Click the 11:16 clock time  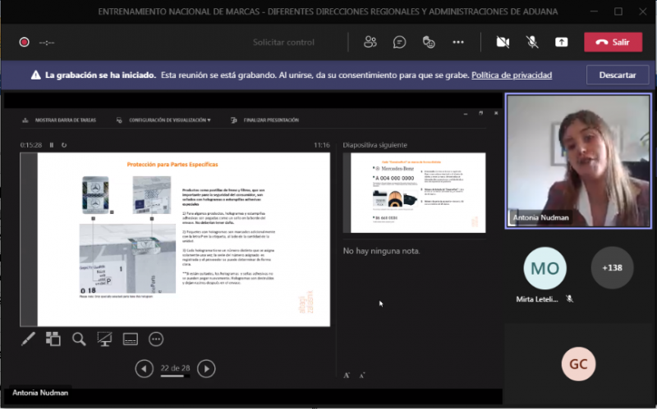(x=322, y=145)
